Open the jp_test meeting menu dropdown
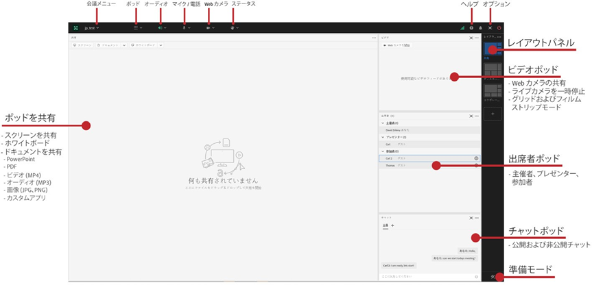This screenshot has width=592, height=285. (x=91, y=28)
